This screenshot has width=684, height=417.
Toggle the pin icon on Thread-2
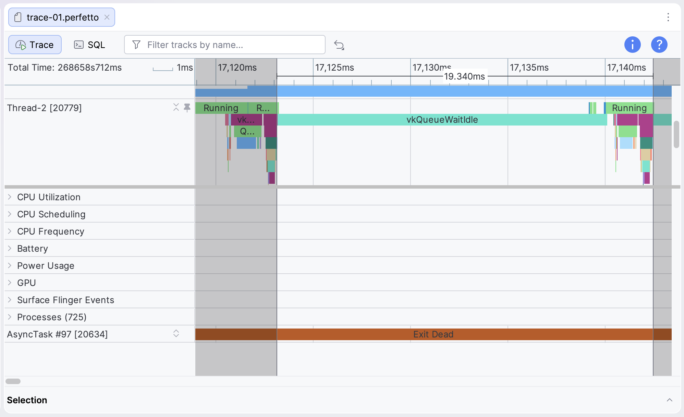pos(187,108)
